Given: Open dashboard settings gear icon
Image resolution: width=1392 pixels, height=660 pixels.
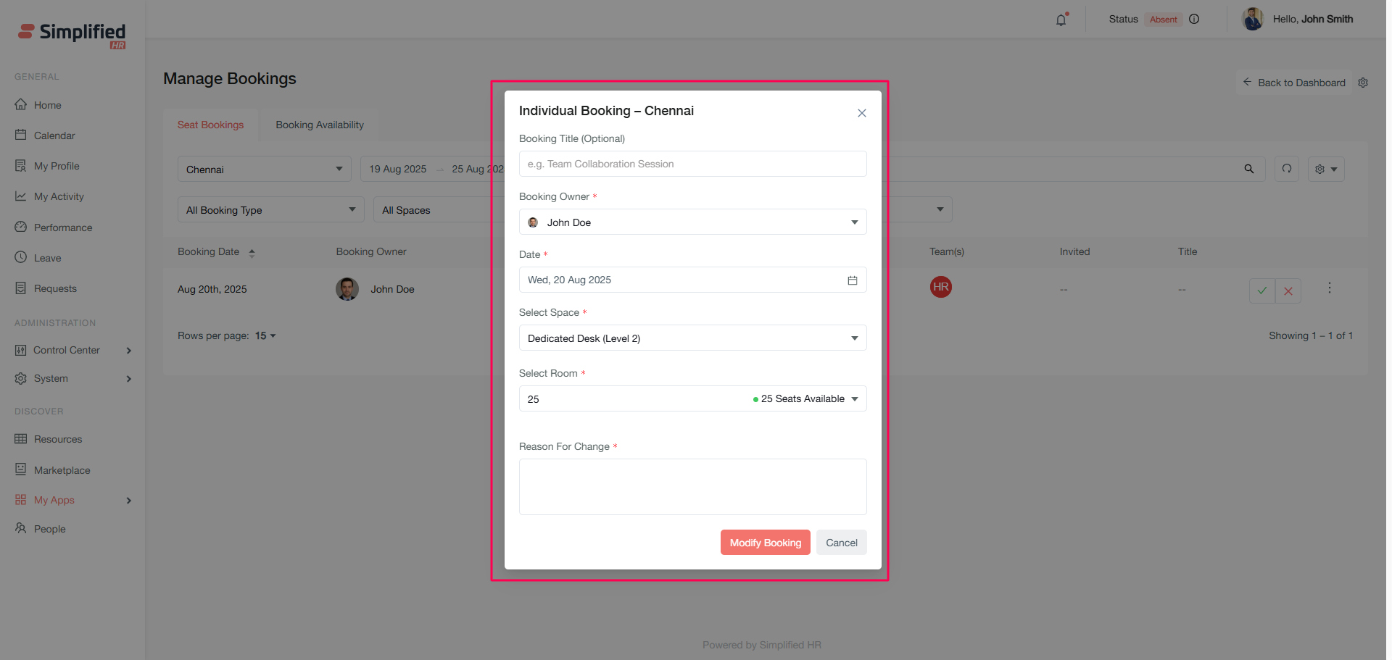Looking at the screenshot, I should (1363, 83).
